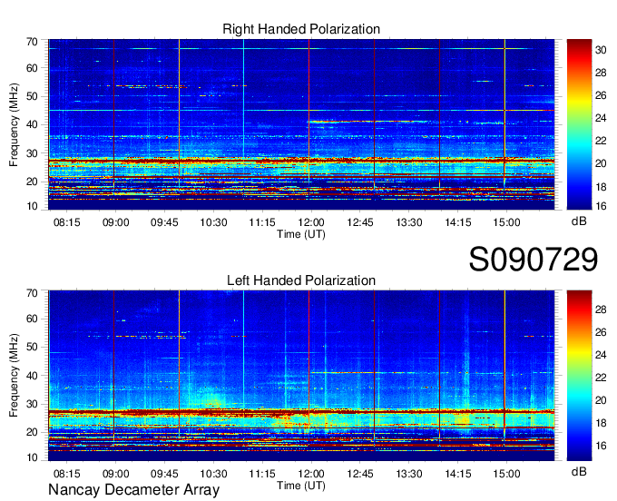
Task: Select the large "S090729" observation label
Action: tap(534, 260)
